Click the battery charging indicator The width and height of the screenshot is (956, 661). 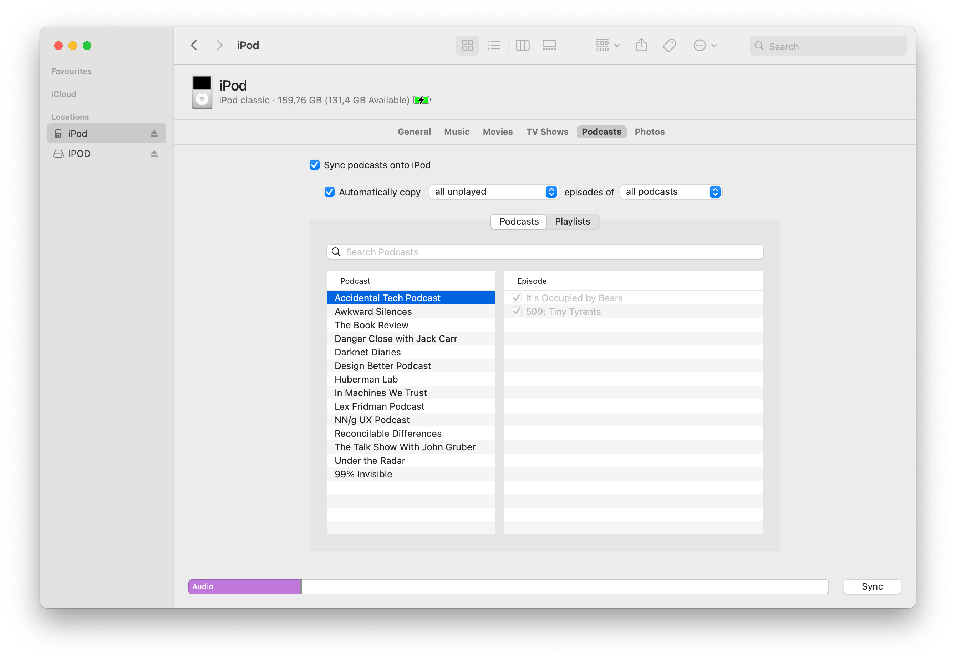[x=422, y=100]
